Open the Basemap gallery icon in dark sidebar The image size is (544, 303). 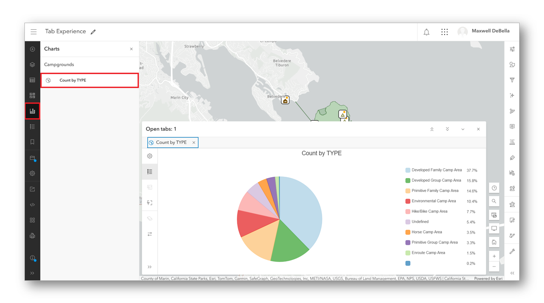[x=32, y=96]
